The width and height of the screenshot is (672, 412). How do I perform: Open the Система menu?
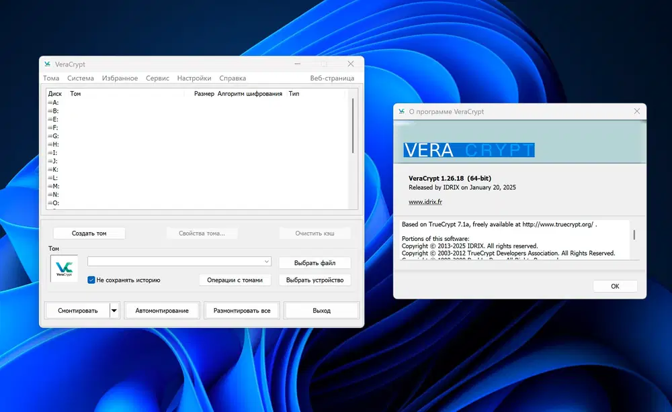(x=80, y=78)
